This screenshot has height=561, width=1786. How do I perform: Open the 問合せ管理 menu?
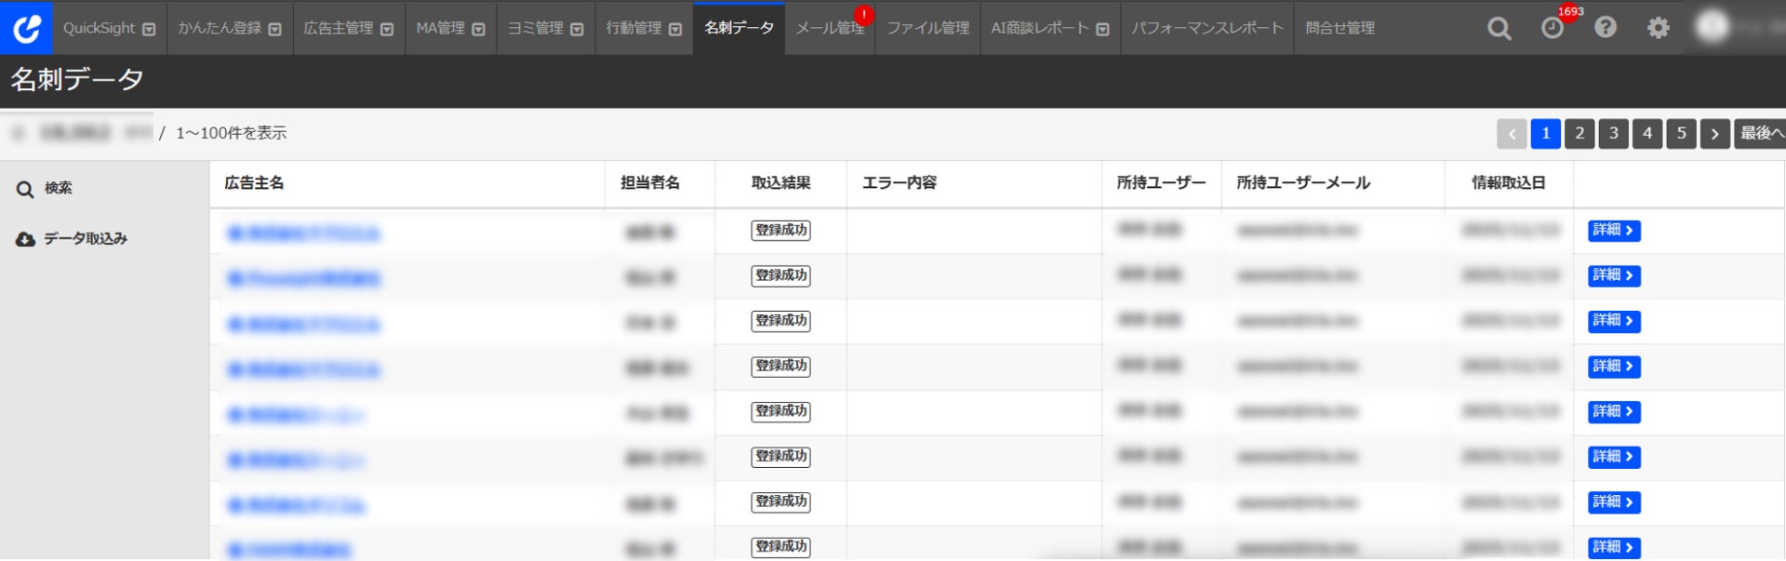[x=1339, y=28]
